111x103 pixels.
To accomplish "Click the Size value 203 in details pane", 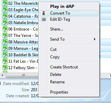I will coord(34,90).
